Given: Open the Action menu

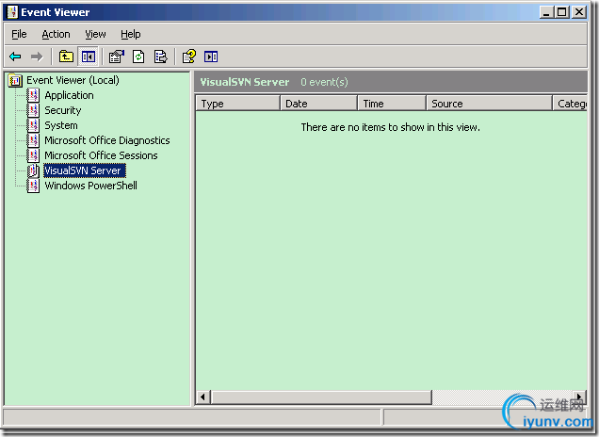Looking at the screenshot, I should [56, 35].
